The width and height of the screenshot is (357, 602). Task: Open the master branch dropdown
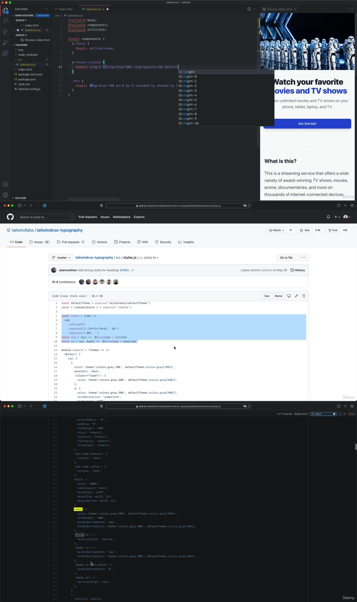(61, 258)
